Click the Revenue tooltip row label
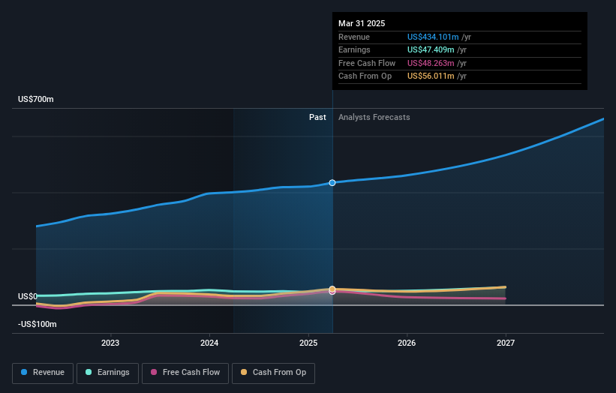This screenshot has height=393, width=616. [354, 37]
